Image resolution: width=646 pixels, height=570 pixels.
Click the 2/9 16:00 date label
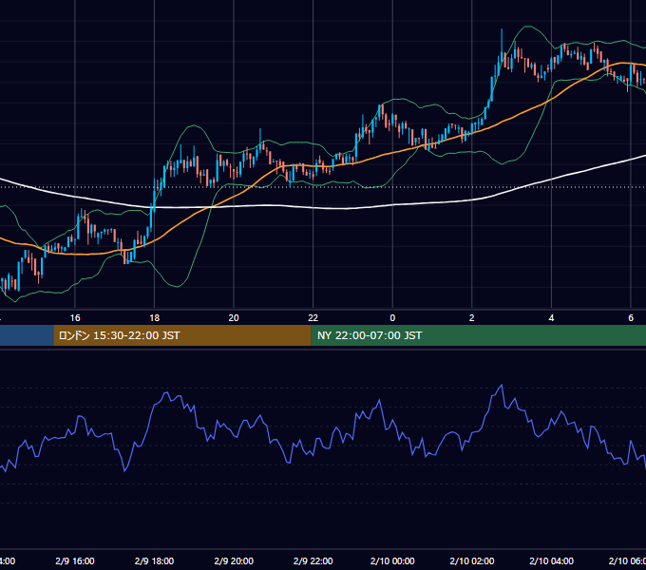coord(75,560)
